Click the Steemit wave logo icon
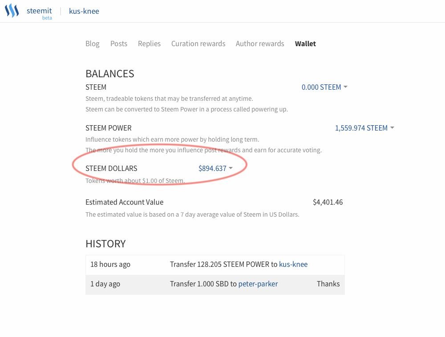 click(x=12, y=11)
